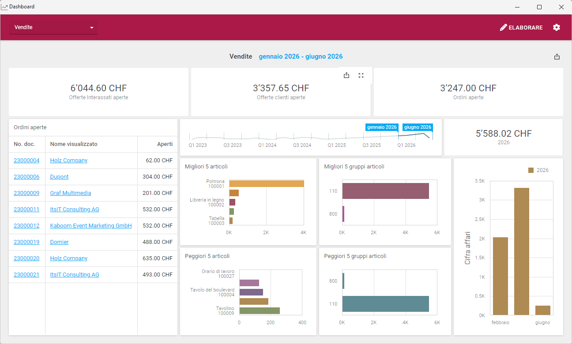Open document number 23000004
Viewport: 572px width, 344px height.
click(x=26, y=161)
